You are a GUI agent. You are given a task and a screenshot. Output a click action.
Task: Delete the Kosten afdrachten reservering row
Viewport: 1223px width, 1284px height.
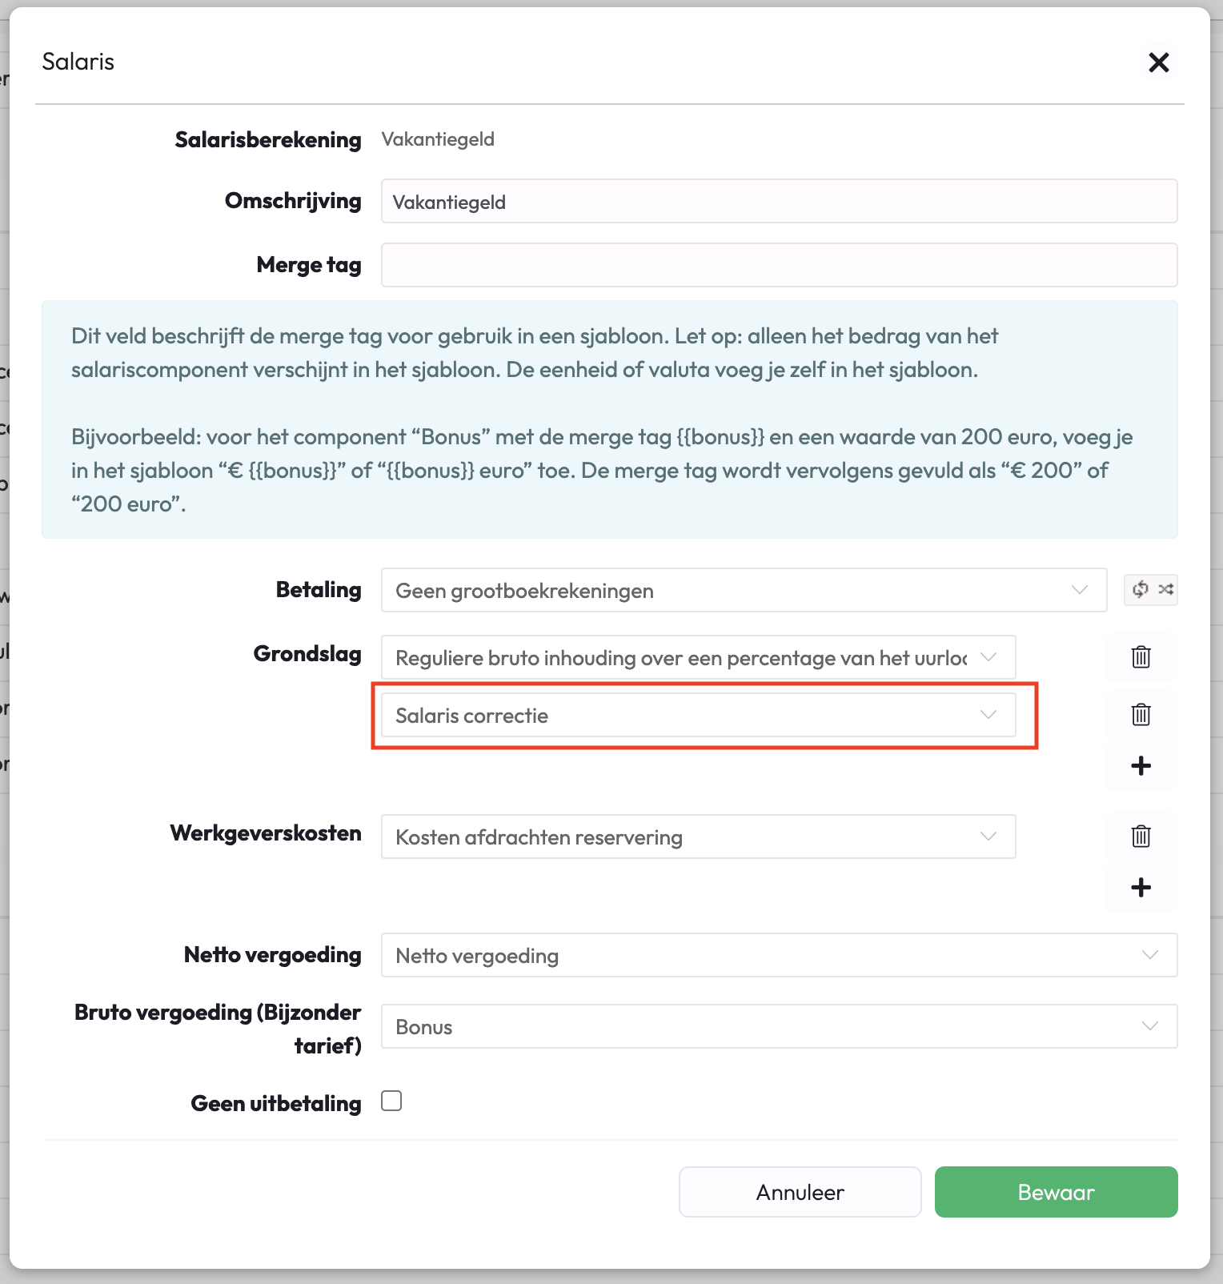[x=1141, y=837]
